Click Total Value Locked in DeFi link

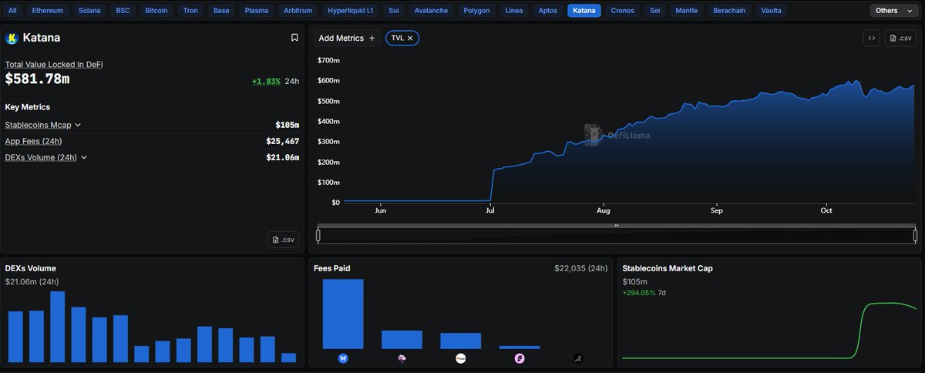(x=54, y=65)
